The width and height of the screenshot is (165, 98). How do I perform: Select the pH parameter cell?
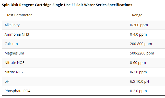point(7,81)
